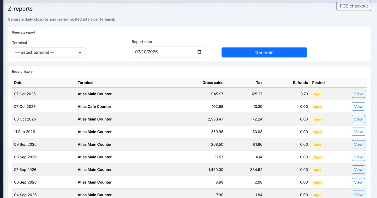View the 07 Oct Atlas Main Counter report

[358, 94]
